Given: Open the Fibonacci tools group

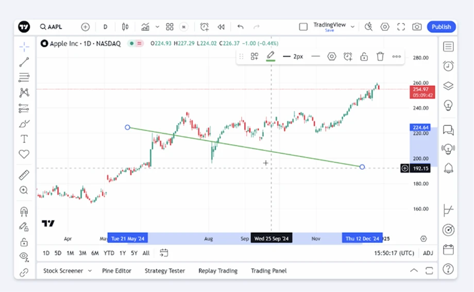Looking at the screenshot, I should (x=24, y=77).
